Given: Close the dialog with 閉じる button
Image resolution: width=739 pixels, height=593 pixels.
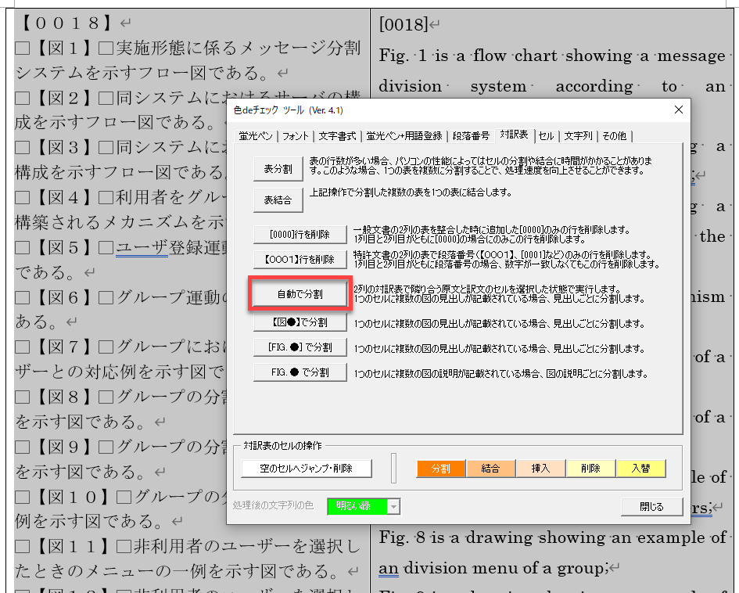Looking at the screenshot, I should pyautogui.click(x=651, y=507).
